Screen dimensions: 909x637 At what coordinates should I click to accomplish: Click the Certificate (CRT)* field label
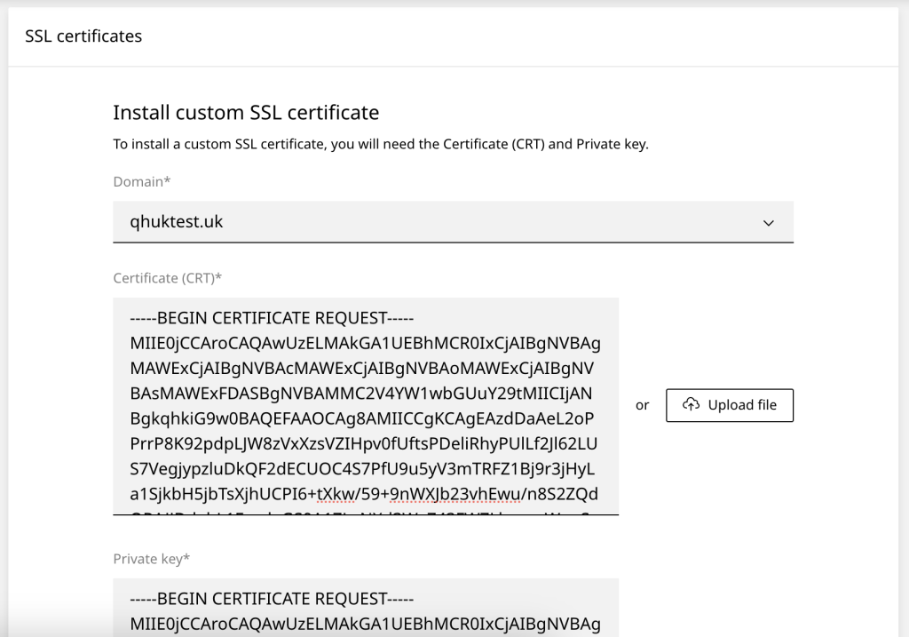[x=168, y=278]
